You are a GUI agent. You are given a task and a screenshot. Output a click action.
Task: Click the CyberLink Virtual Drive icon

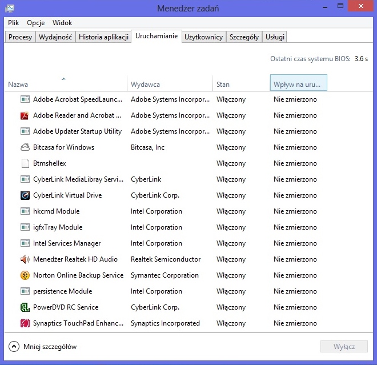[25, 195]
